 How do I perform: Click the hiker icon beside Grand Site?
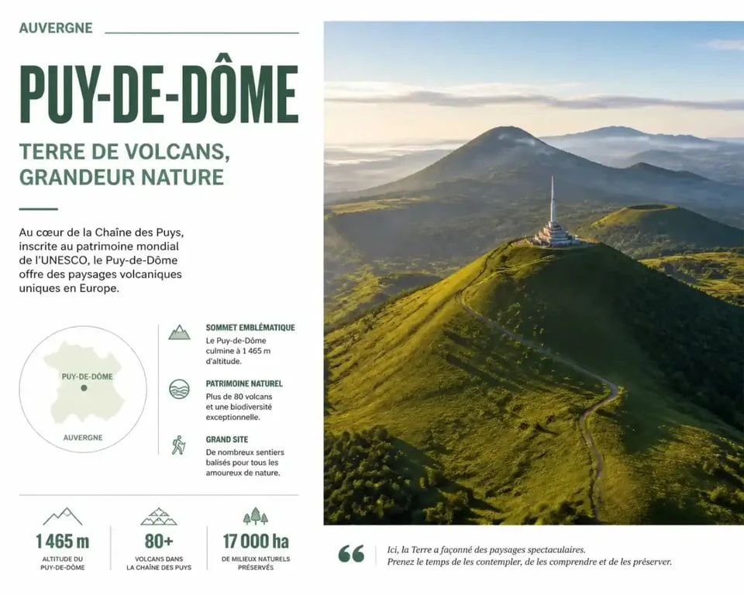click(x=178, y=445)
